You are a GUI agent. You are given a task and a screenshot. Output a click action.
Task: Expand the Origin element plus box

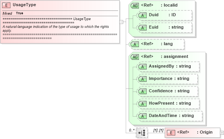pyautogui.click(x=222, y=133)
